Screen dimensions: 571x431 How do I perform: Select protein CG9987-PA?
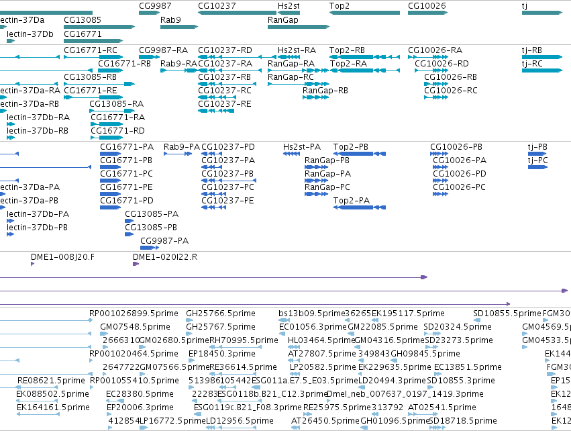(164, 241)
